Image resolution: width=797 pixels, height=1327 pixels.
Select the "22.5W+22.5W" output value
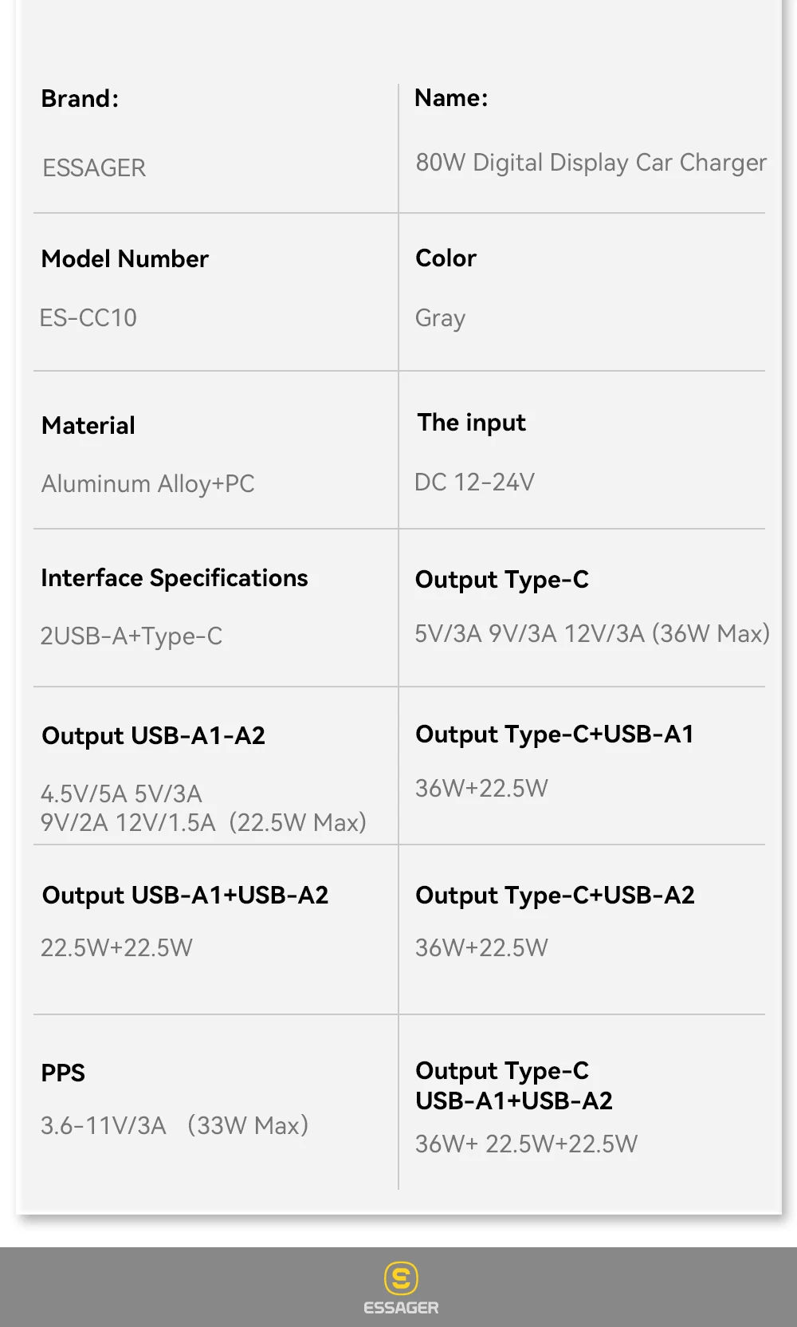pyautogui.click(x=117, y=948)
